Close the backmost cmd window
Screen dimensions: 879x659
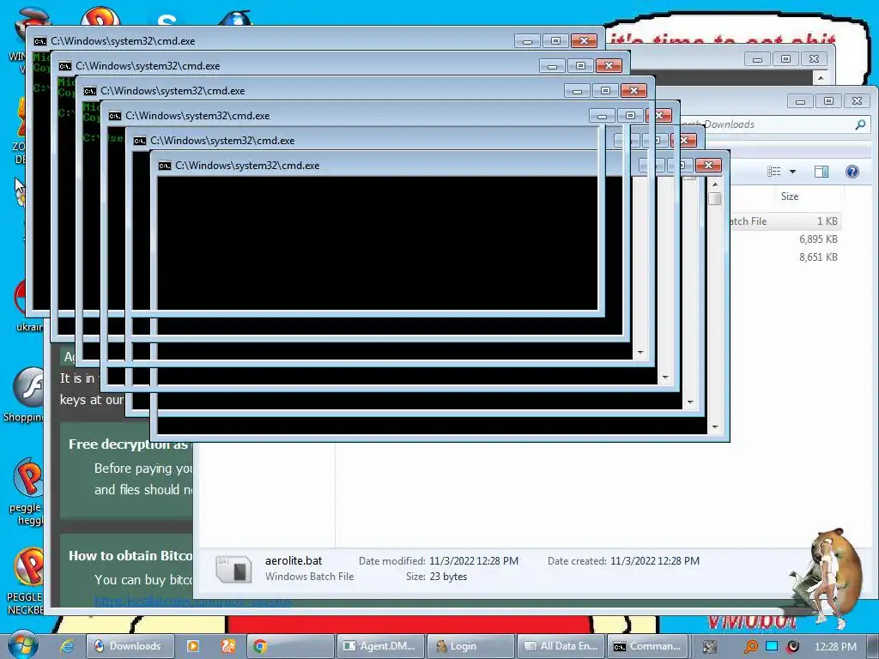[x=584, y=41]
